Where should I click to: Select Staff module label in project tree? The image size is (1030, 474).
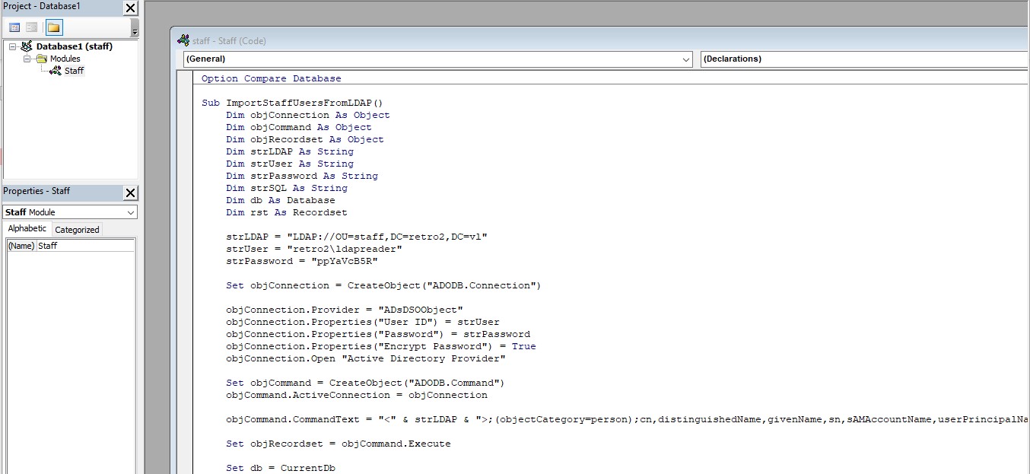(x=75, y=71)
